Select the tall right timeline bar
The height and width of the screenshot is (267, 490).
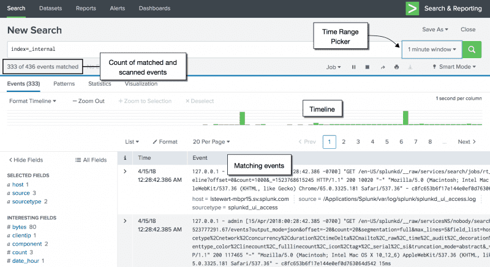click(x=405, y=118)
